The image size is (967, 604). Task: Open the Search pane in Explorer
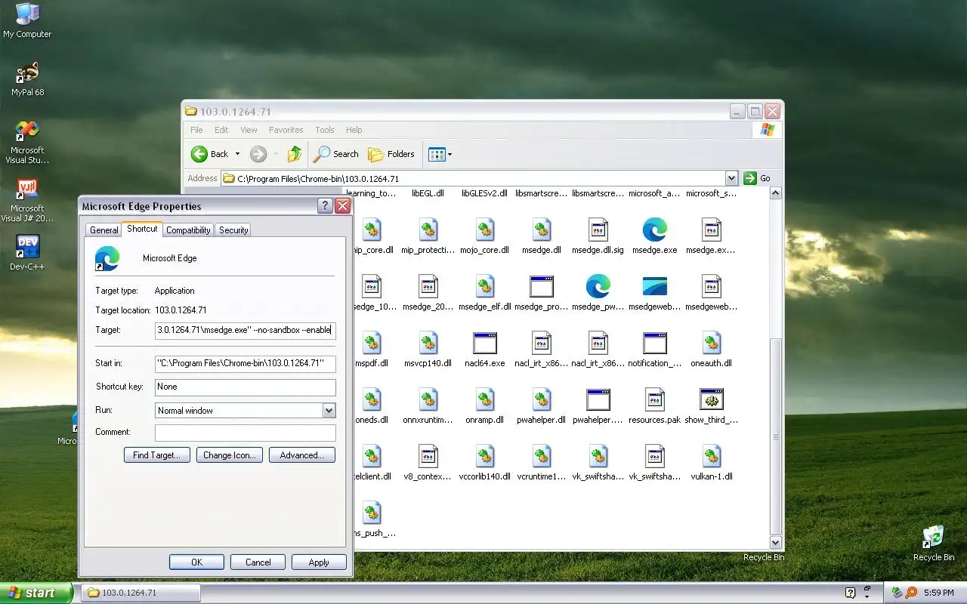click(336, 154)
